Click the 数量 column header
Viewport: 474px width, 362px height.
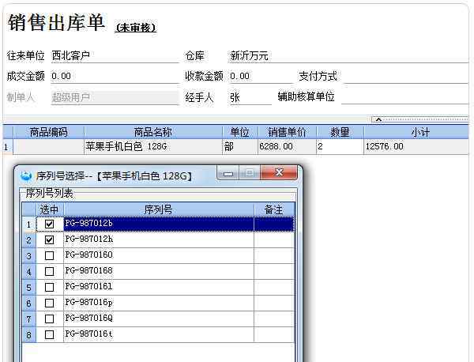(x=340, y=132)
